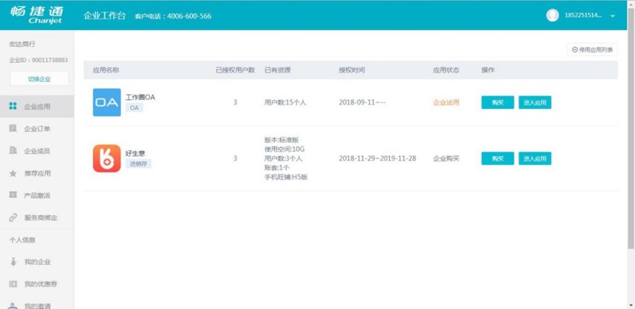Click the 版本:标准版 text

pyautogui.click(x=282, y=140)
